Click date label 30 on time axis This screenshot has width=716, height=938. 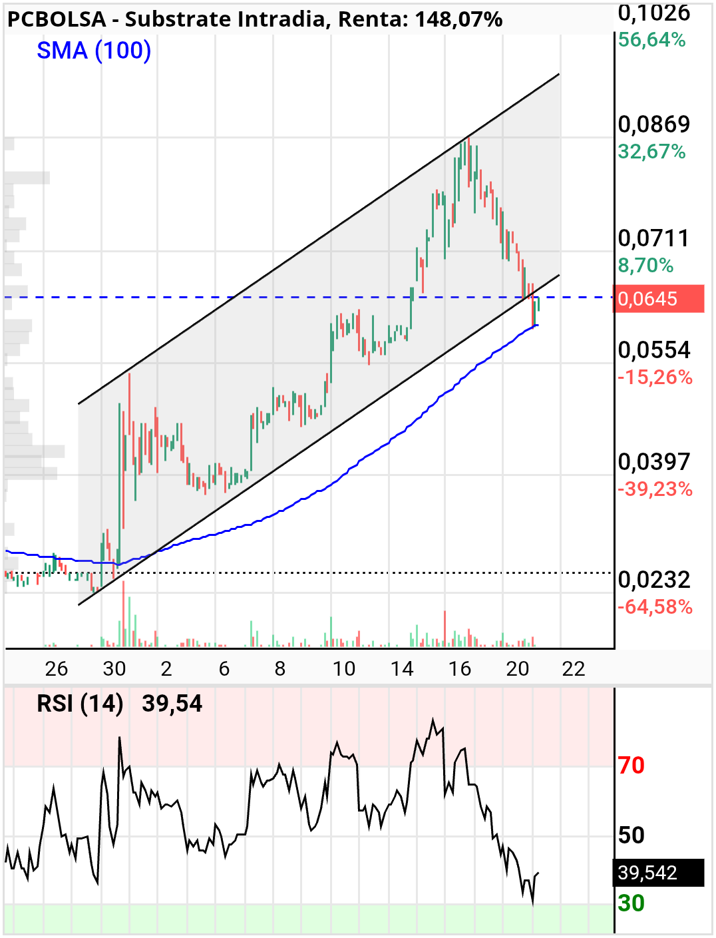pyautogui.click(x=114, y=668)
